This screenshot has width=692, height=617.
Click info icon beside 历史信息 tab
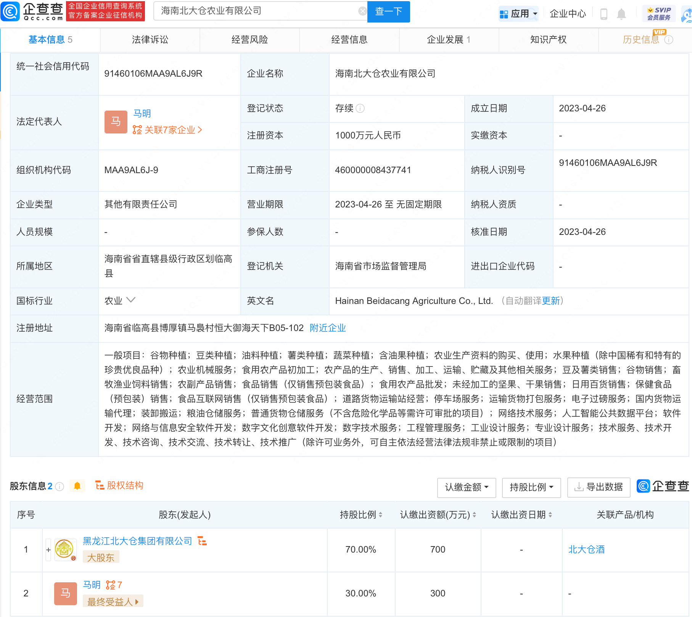click(x=669, y=40)
